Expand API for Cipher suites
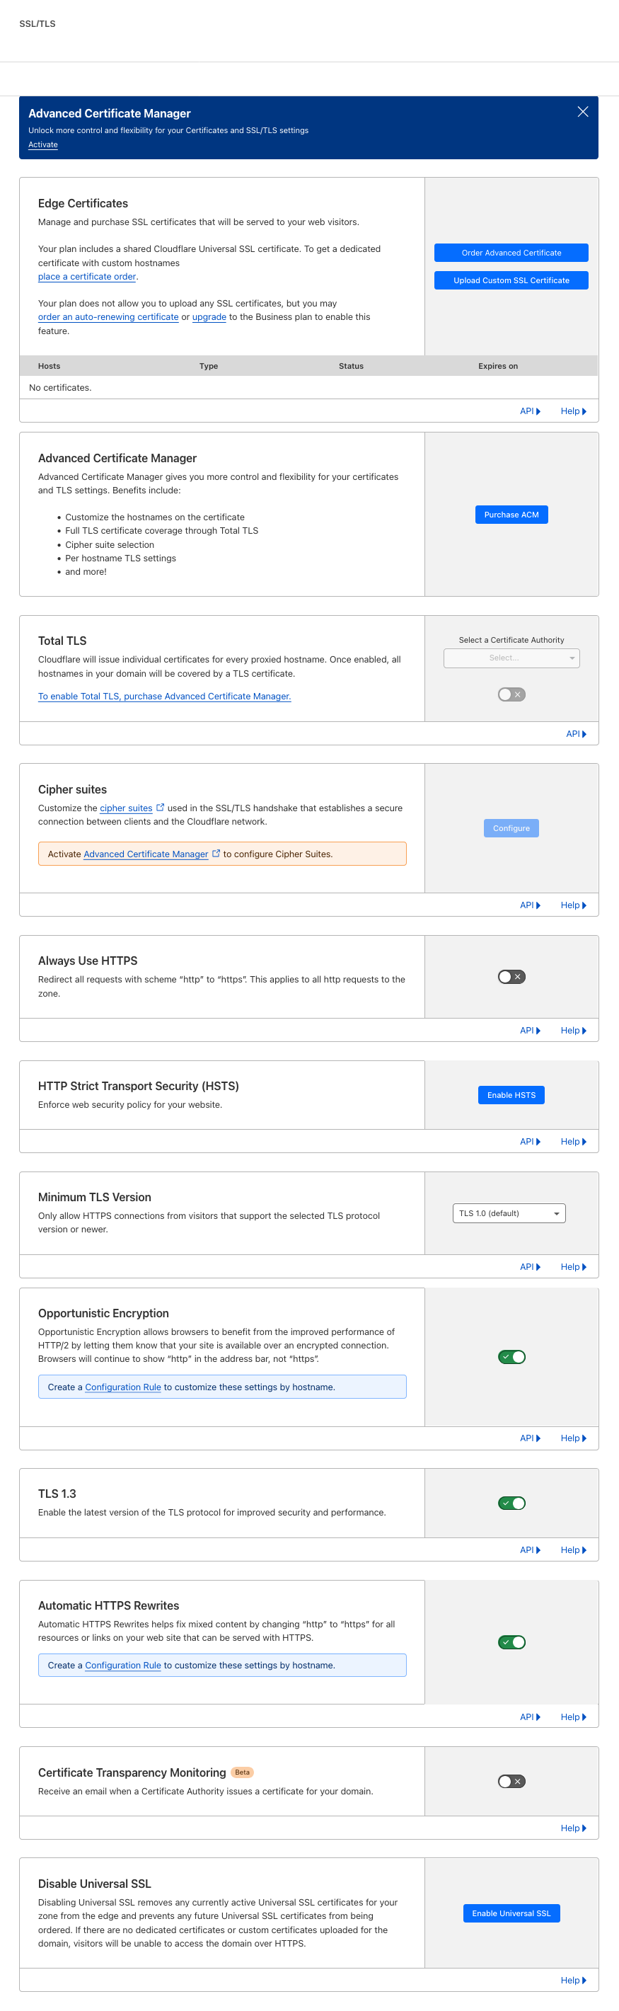This screenshot has height=2011, width=619. click(x=530, y=905)
